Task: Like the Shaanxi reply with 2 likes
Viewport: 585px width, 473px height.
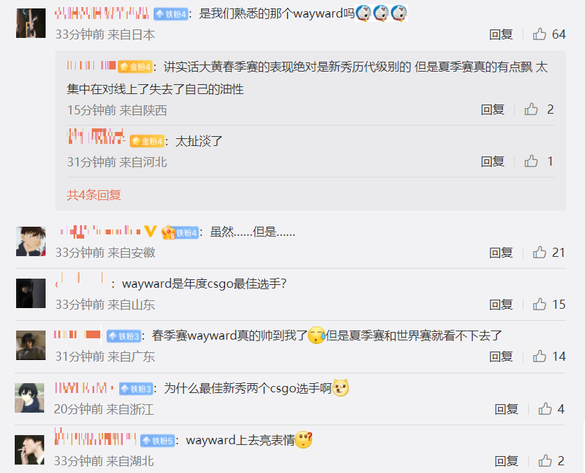Action: 531,109
